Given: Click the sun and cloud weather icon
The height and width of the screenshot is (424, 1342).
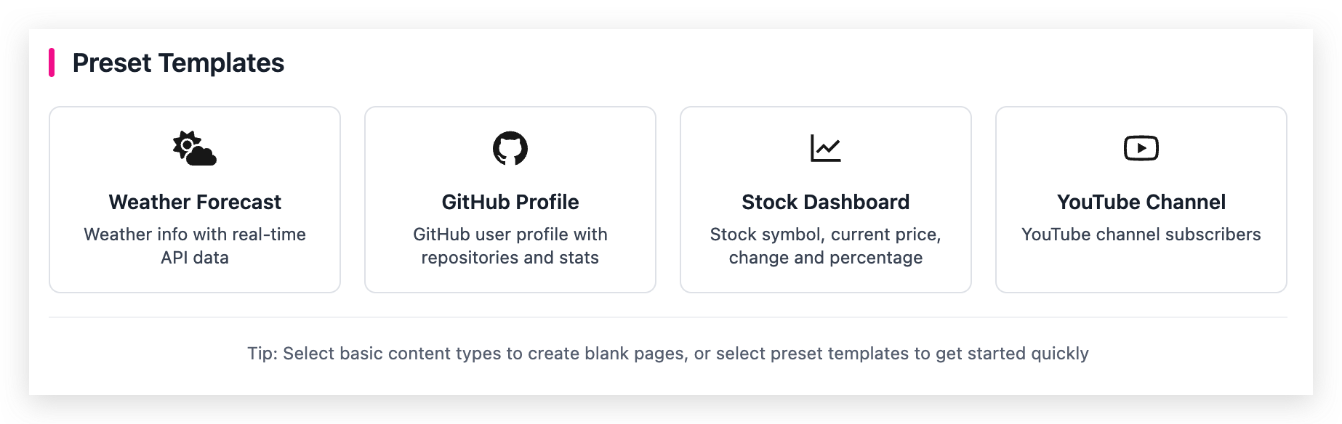Looking at the screenshot, I should pos(194,148).
